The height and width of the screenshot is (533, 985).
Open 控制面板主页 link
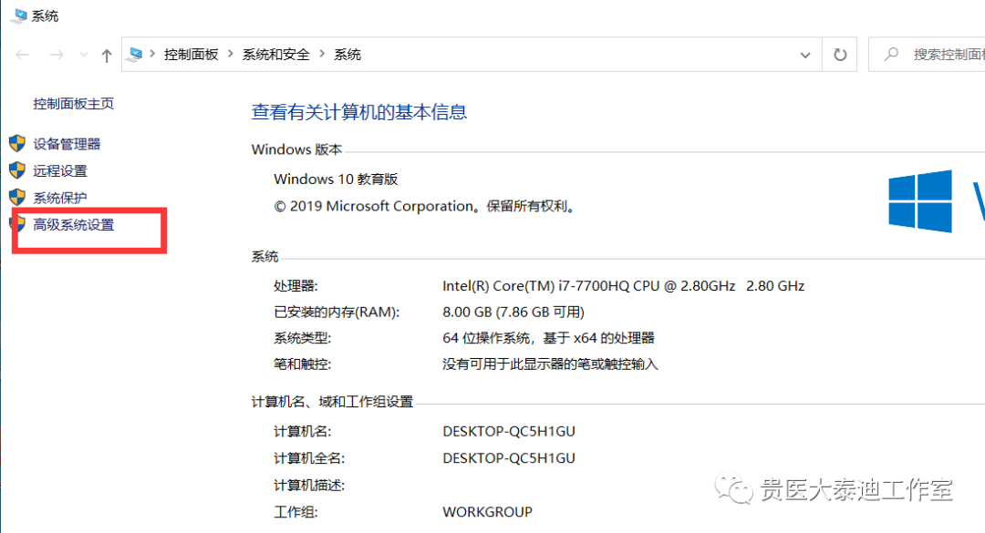pos(74,104)
